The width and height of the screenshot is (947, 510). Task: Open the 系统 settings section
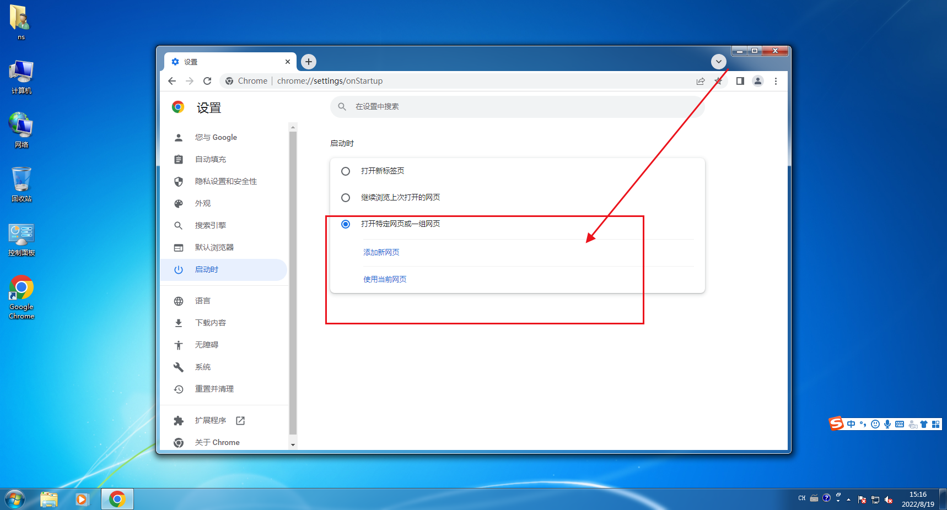coord(224,367)
